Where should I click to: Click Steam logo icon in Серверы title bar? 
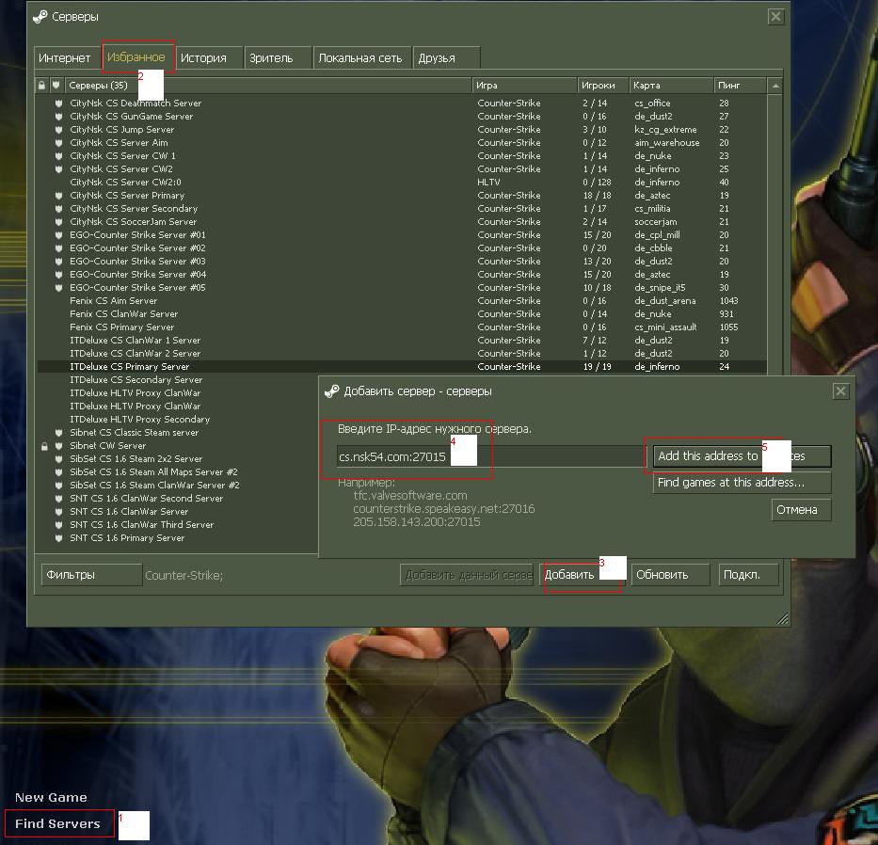[40, 17]
